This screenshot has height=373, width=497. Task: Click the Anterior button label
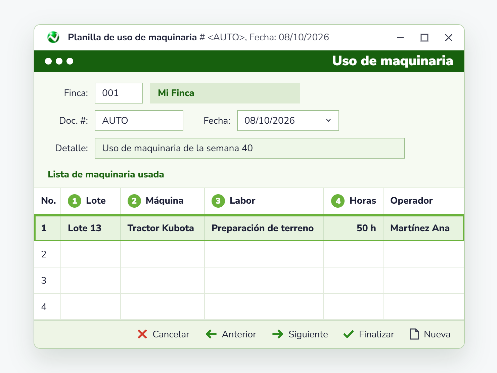tap(239, 334)
